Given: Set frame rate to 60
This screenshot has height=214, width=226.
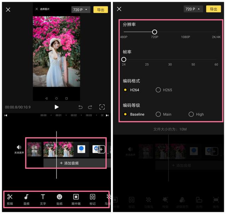Looking at the screenshot, I should pos(216,64).
